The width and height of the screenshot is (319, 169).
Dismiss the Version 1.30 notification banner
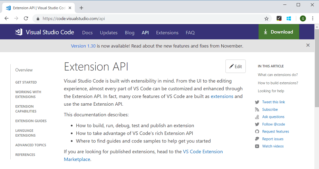308,45
